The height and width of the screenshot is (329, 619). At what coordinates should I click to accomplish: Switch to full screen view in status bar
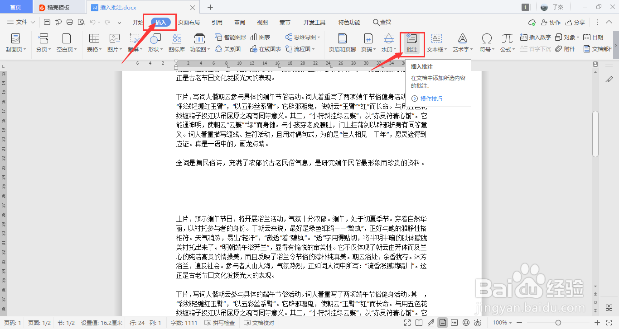click(x=407, y=323)
